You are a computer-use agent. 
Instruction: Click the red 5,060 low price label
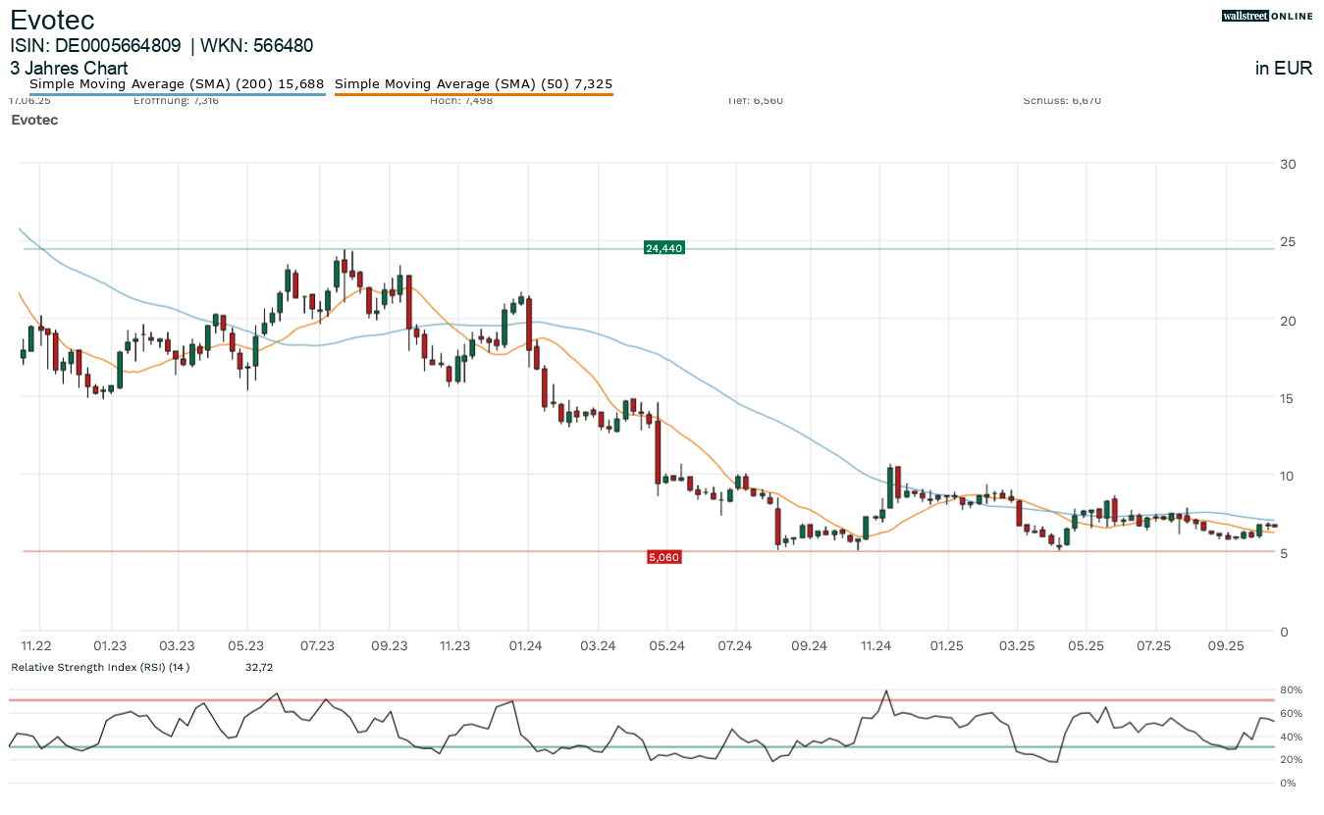pyautogui.click(x=663, y=557)
